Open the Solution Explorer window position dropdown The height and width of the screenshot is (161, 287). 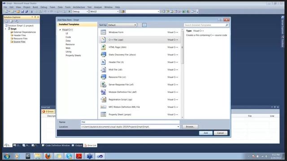(x=32, y=17)
